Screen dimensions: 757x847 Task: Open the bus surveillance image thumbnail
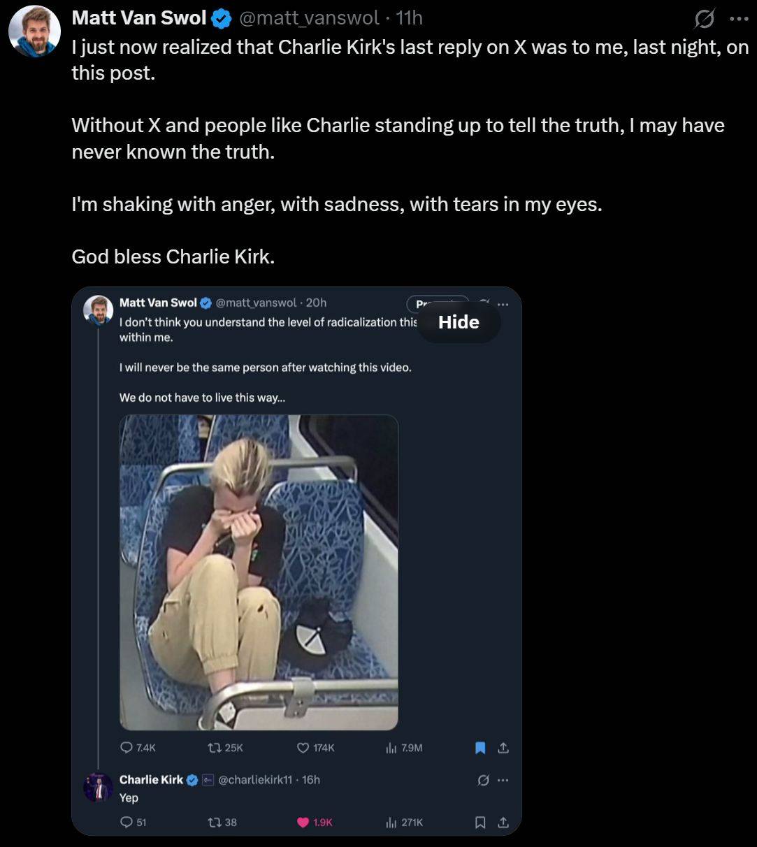pos(259,572)
